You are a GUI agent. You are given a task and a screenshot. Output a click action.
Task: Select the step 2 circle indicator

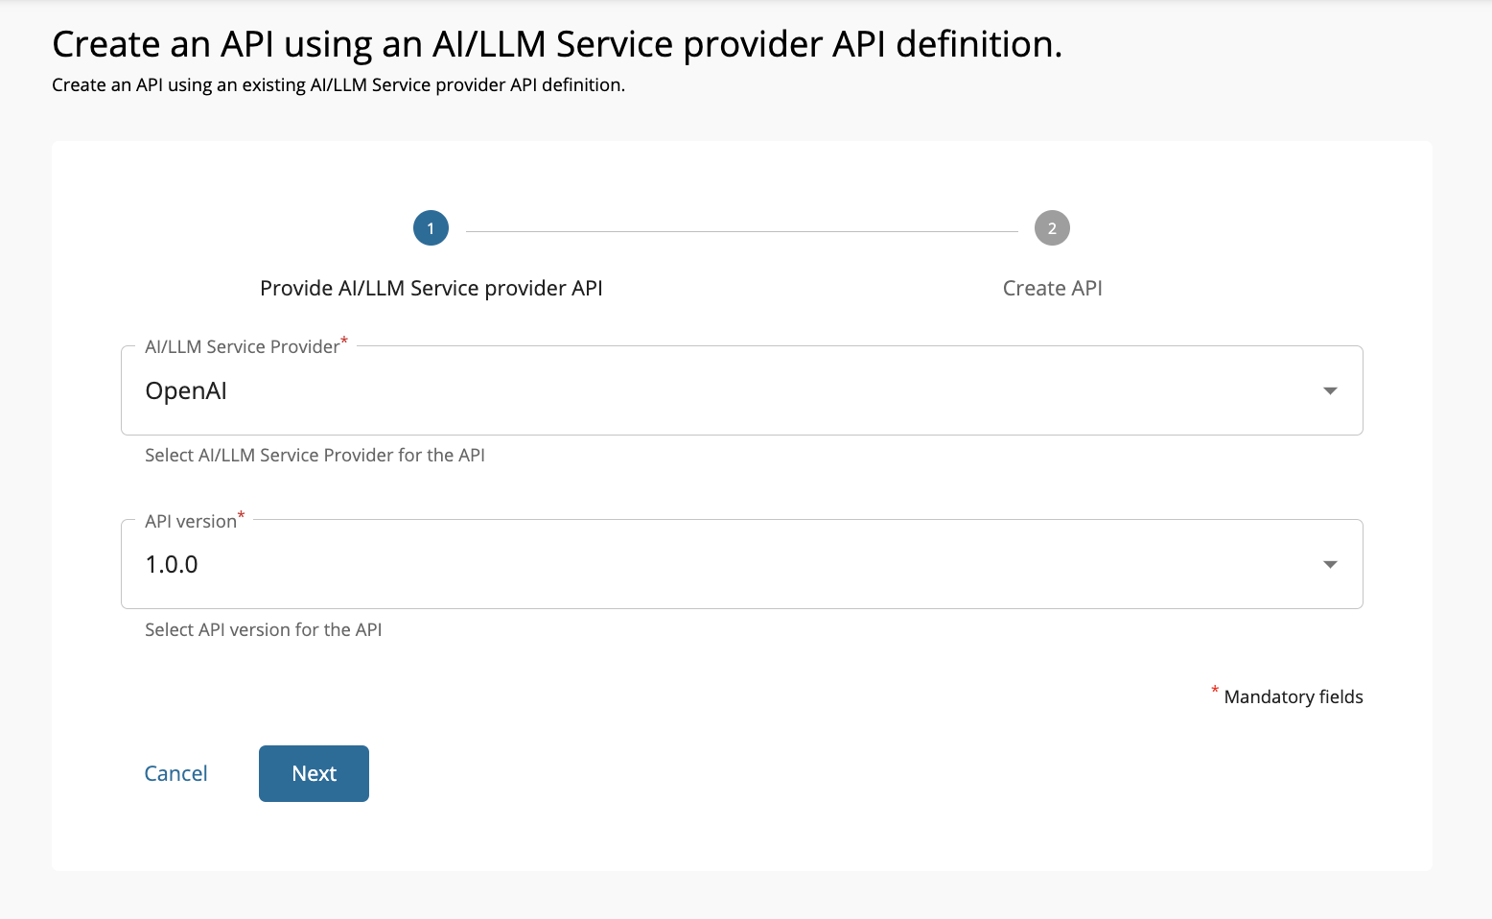coord(1052,228)
